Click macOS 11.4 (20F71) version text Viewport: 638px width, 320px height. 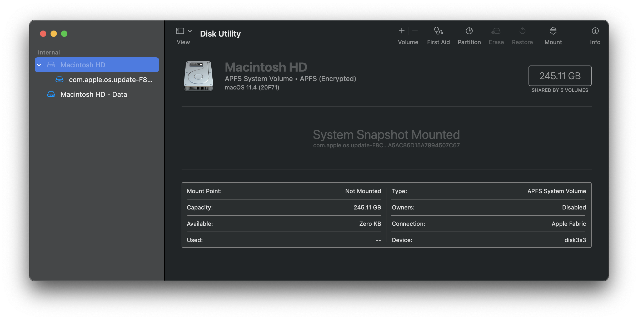[252, 87]
